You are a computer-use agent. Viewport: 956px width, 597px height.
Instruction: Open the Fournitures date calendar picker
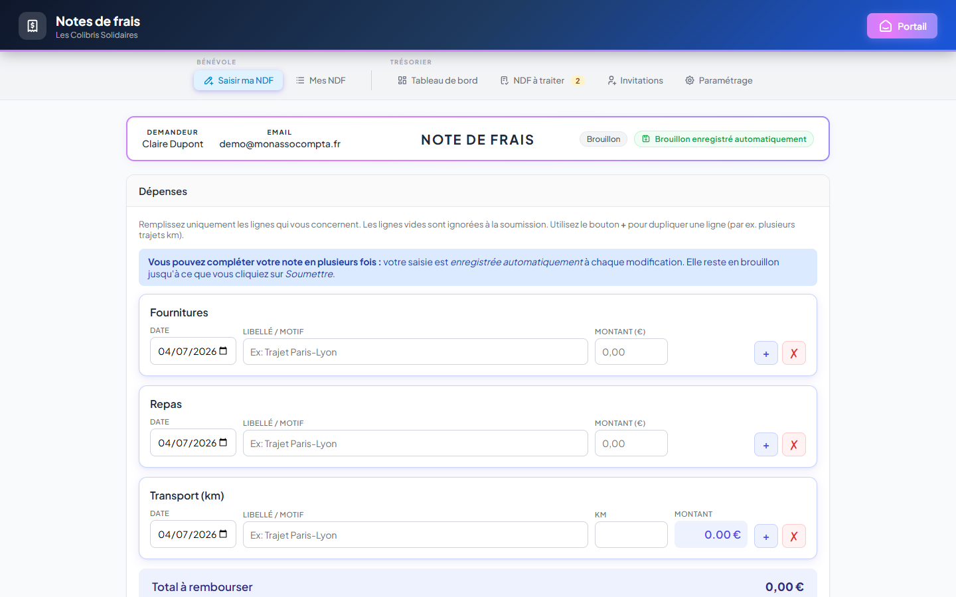[x=223, y=351]
